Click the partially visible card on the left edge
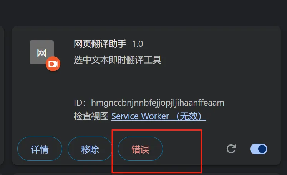Viewport: 287px width, 175px height. click(2, 95)
